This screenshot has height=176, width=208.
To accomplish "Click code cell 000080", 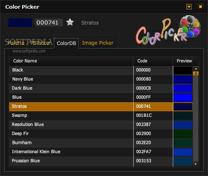I will [153, 79].
